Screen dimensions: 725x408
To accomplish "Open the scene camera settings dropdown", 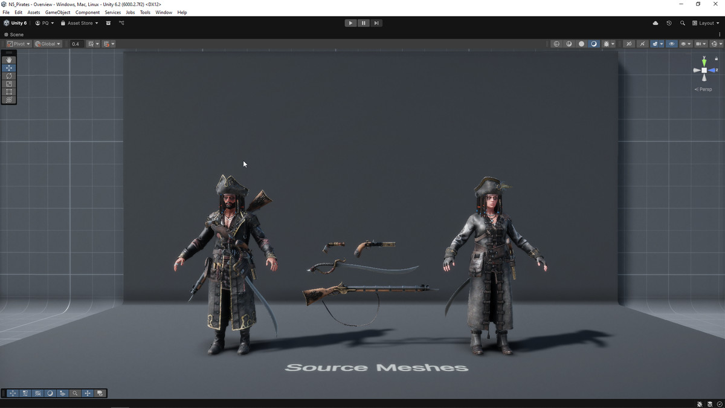I will pyautogui.click(x=701, y=44).
